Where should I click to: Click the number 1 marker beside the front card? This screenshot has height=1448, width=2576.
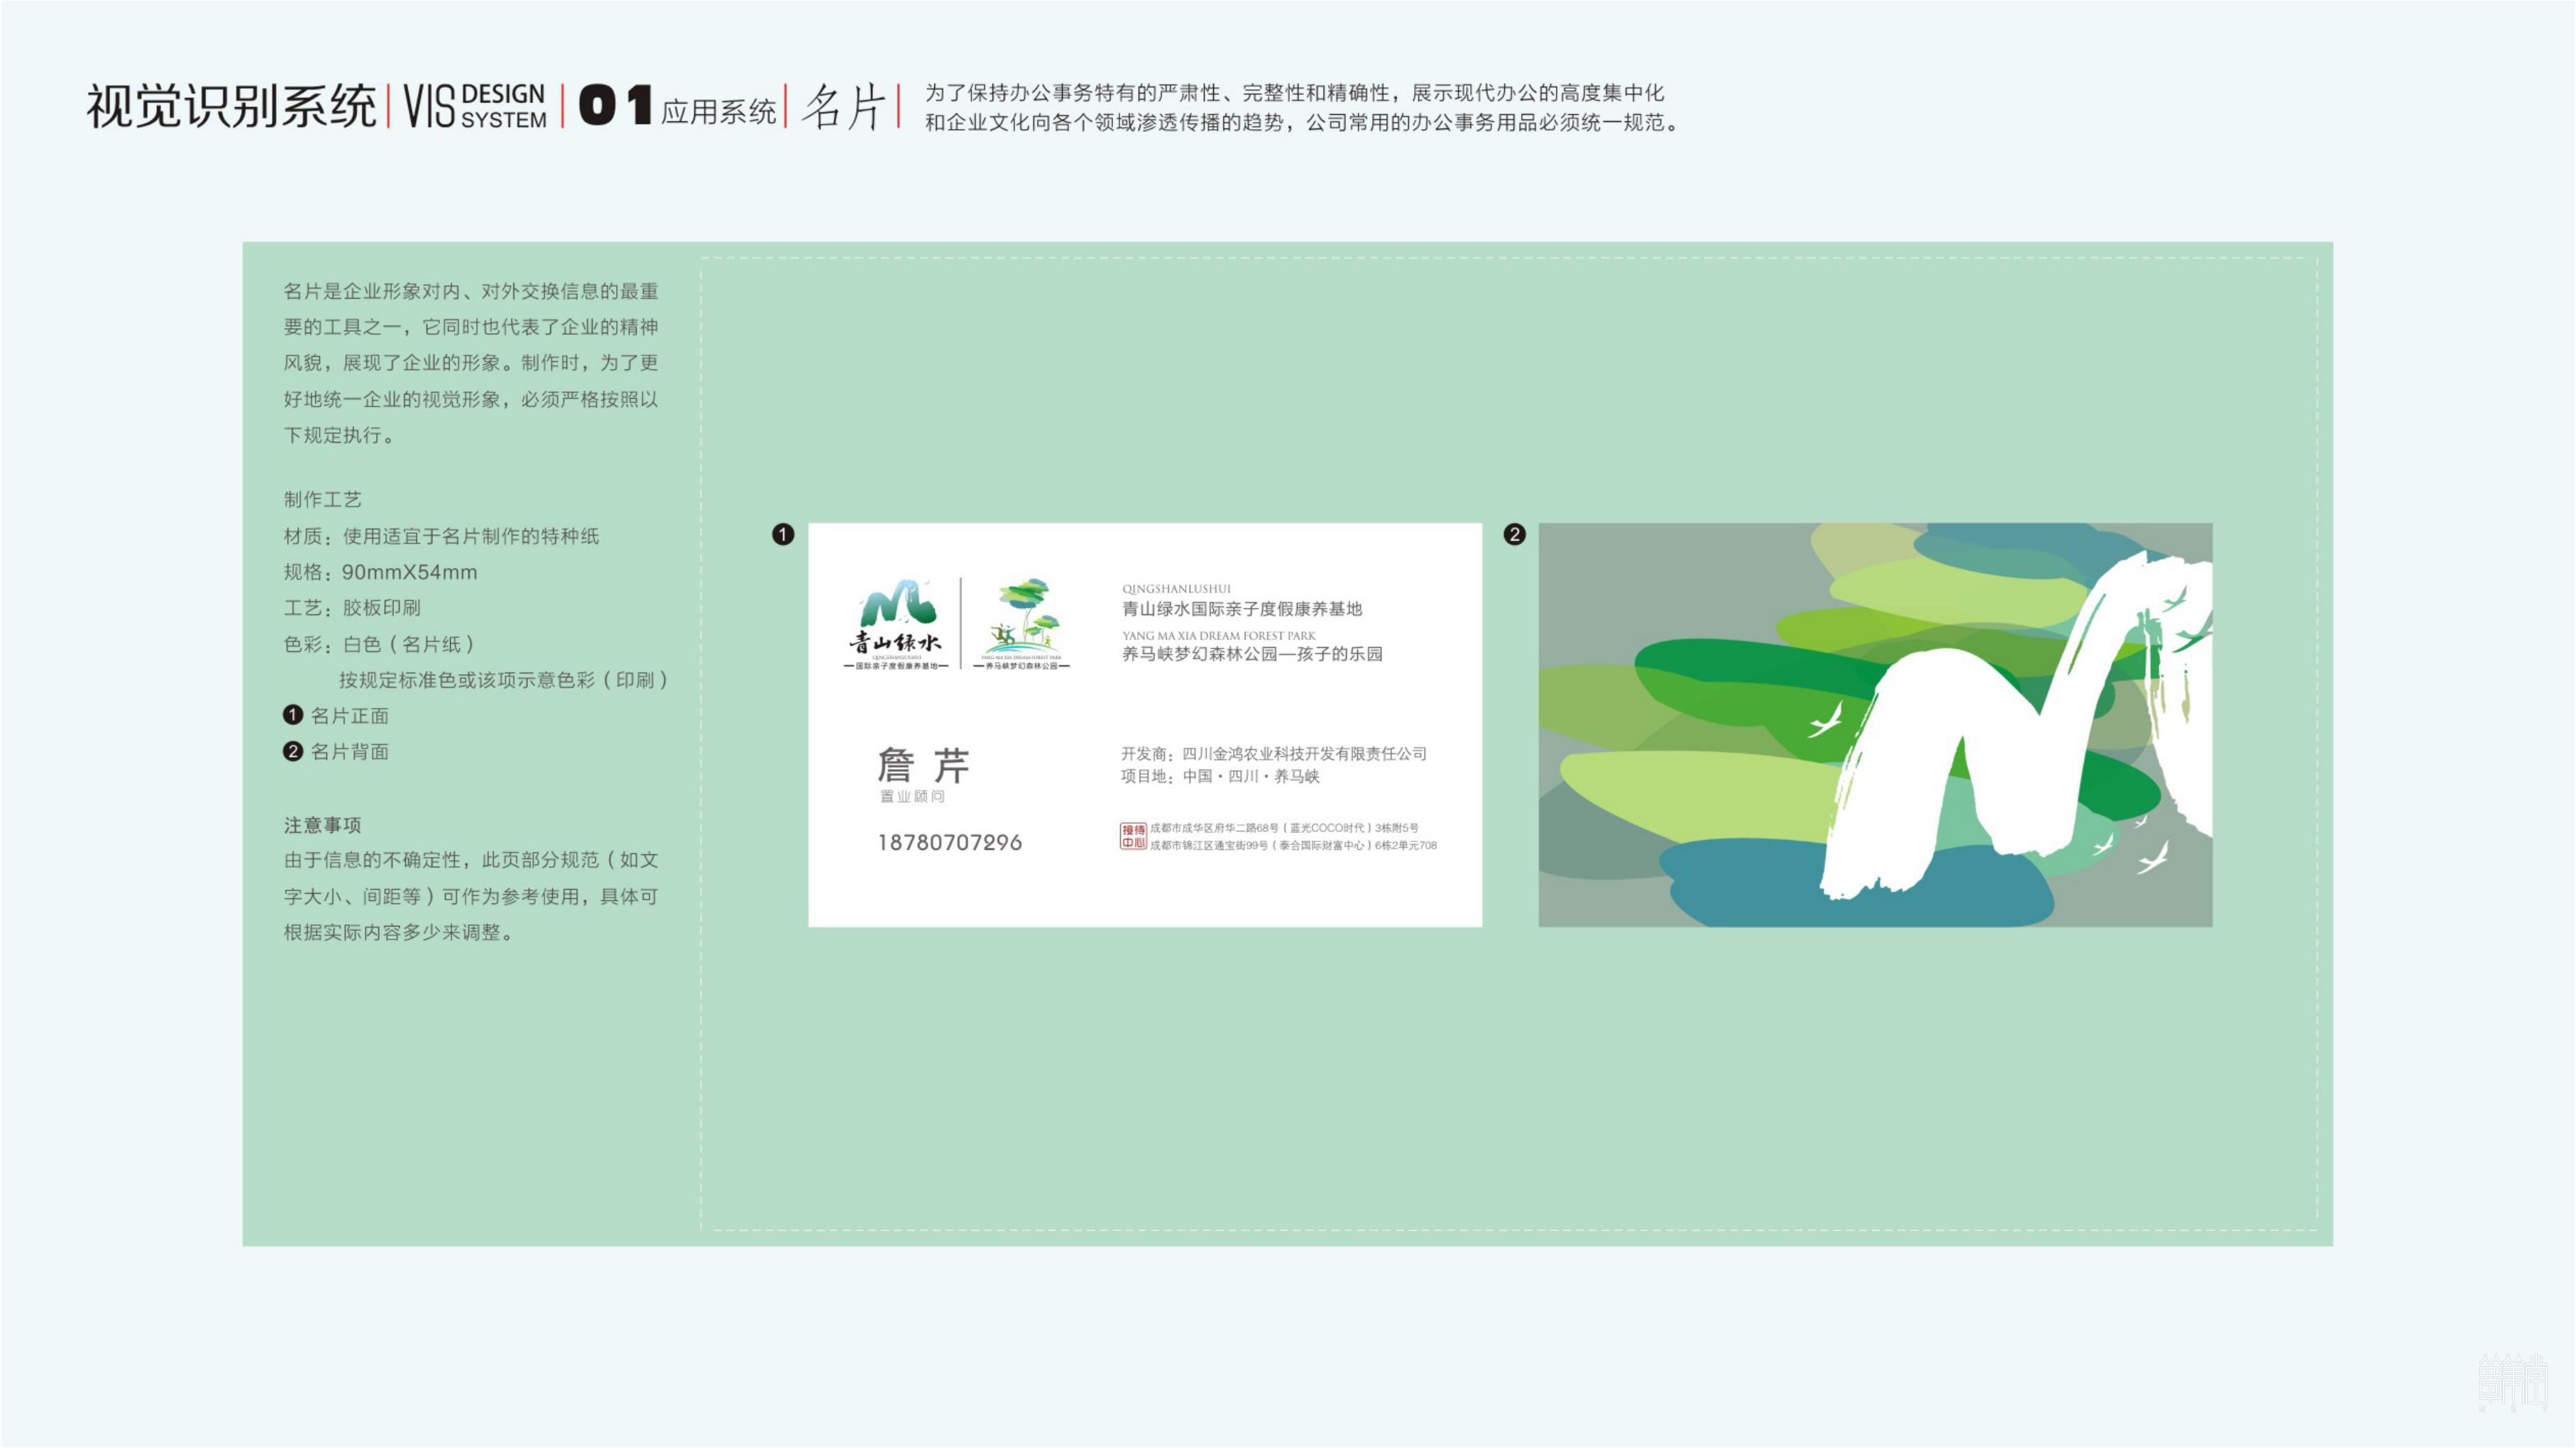click(x=783, y=535)
